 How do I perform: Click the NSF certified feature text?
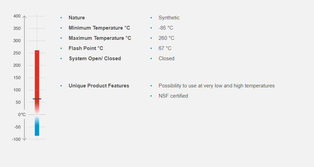click(173, 96)
